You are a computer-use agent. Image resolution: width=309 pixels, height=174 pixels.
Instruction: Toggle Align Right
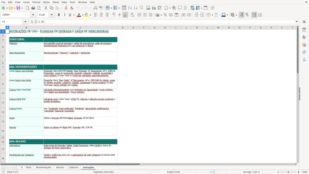pos(107,15)
